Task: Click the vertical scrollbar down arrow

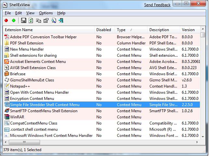Action: [x=203, y=137]
